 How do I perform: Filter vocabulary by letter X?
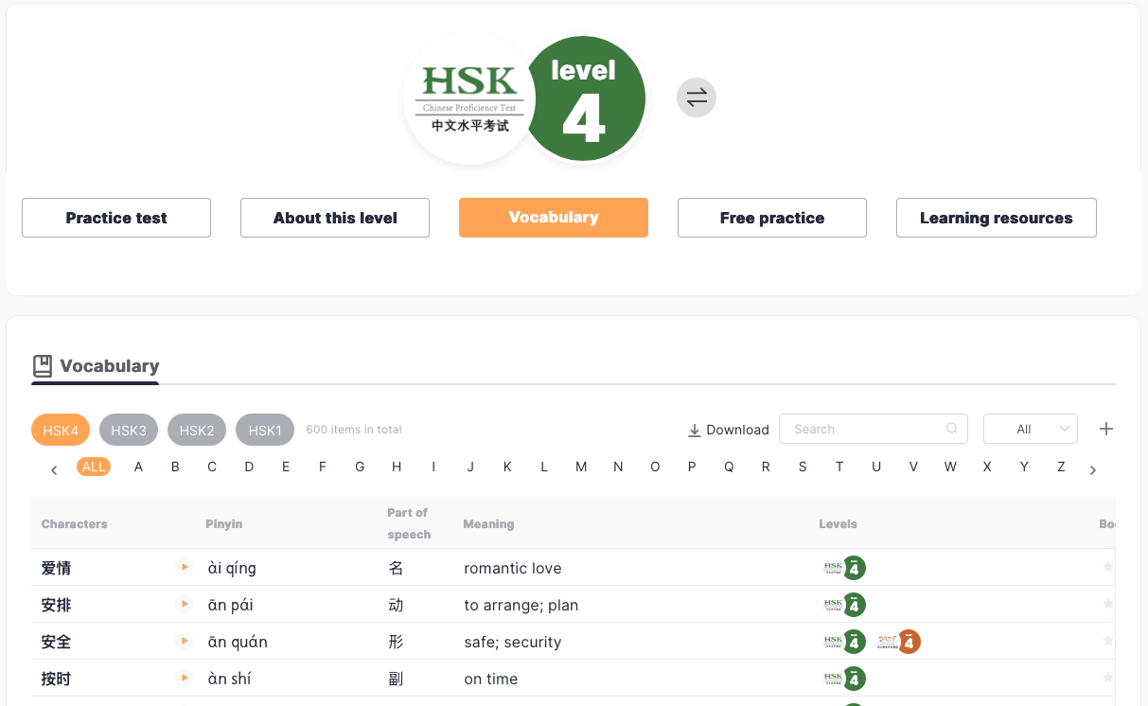click(x=987, y=467)
